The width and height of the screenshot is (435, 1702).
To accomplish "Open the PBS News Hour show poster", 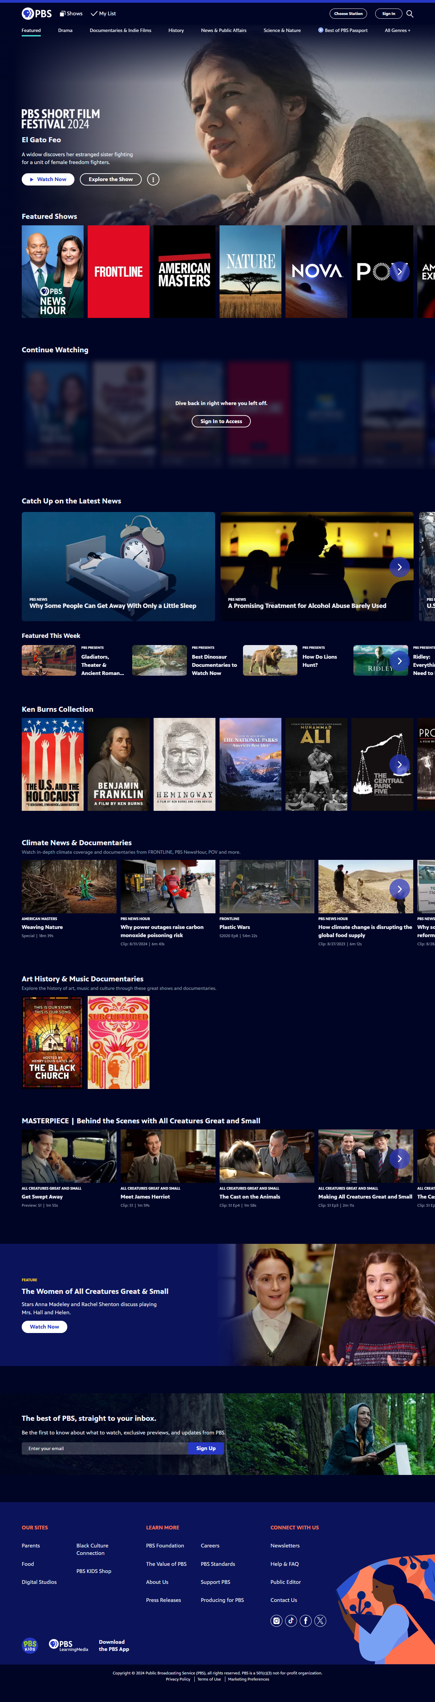I will 53,272.
